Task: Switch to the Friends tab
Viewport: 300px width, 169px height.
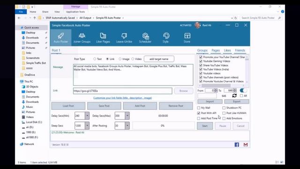Action: [x=240, y=50]
